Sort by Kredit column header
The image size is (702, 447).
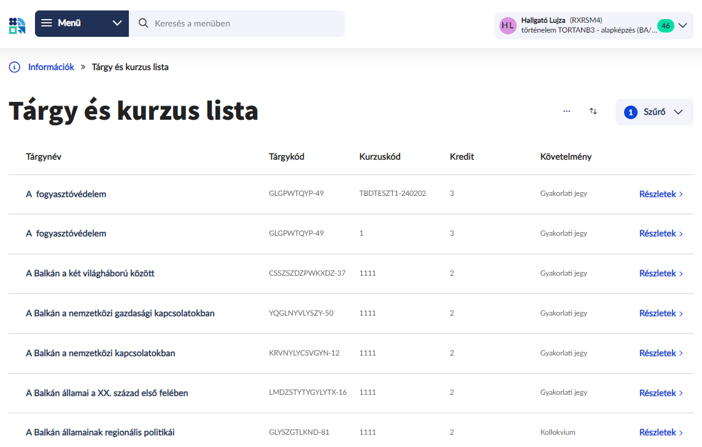click(461, 157)
